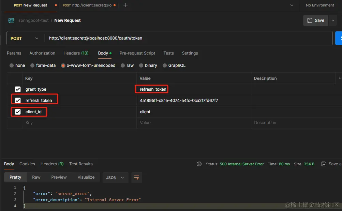Open the Test Results tab
This screenshot has width=342, height=211.
(81, 164)
